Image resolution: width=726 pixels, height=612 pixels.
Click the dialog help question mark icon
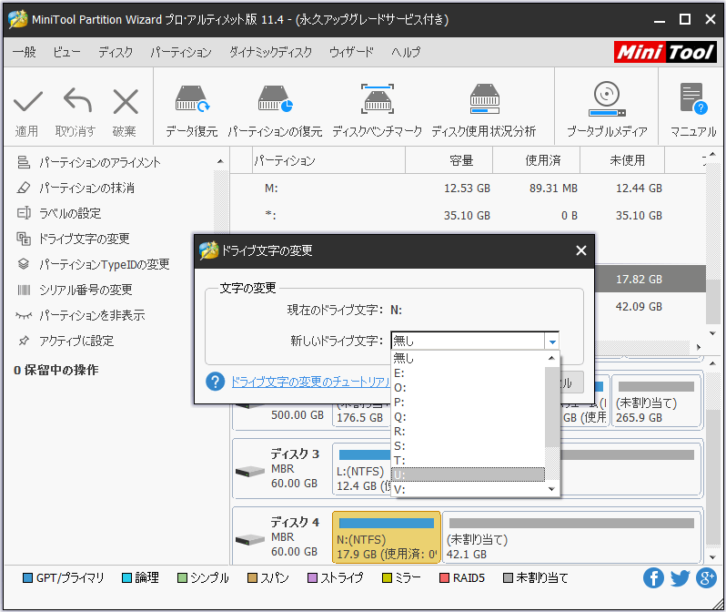pos(216,382)
